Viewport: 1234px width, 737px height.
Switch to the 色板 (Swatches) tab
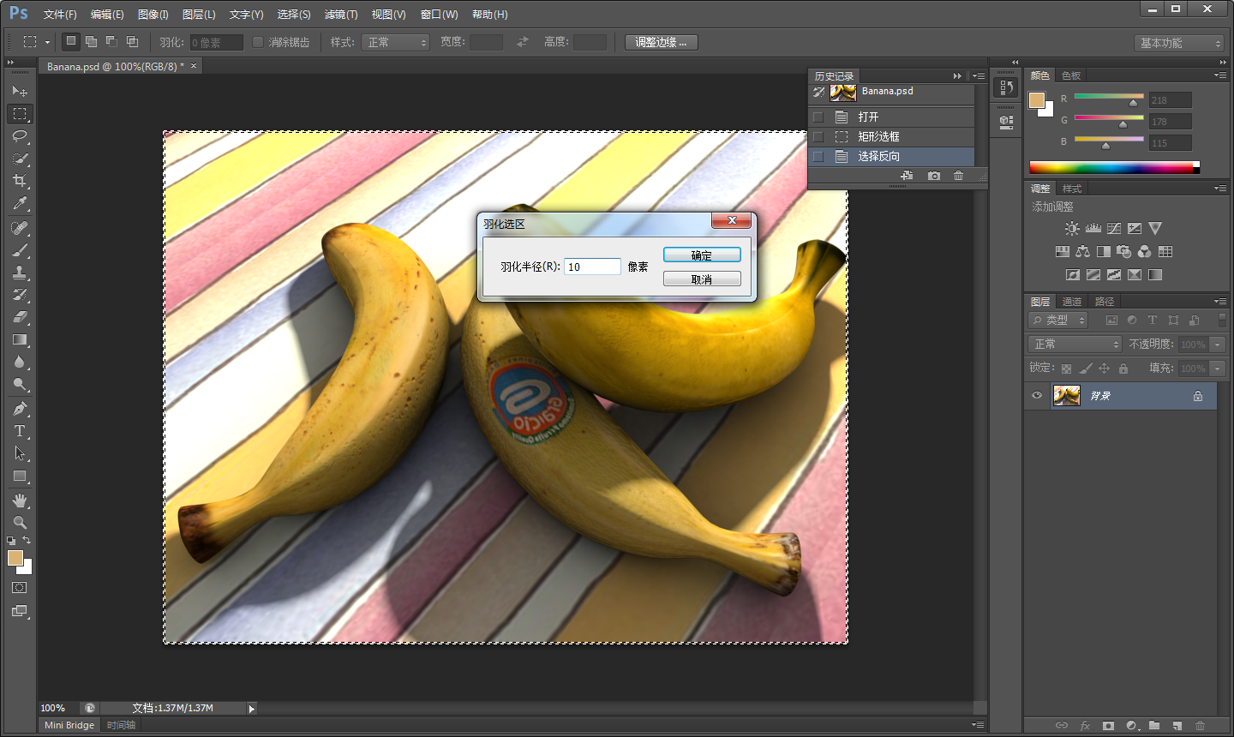pyautogui.click(x=1071, y=75)
